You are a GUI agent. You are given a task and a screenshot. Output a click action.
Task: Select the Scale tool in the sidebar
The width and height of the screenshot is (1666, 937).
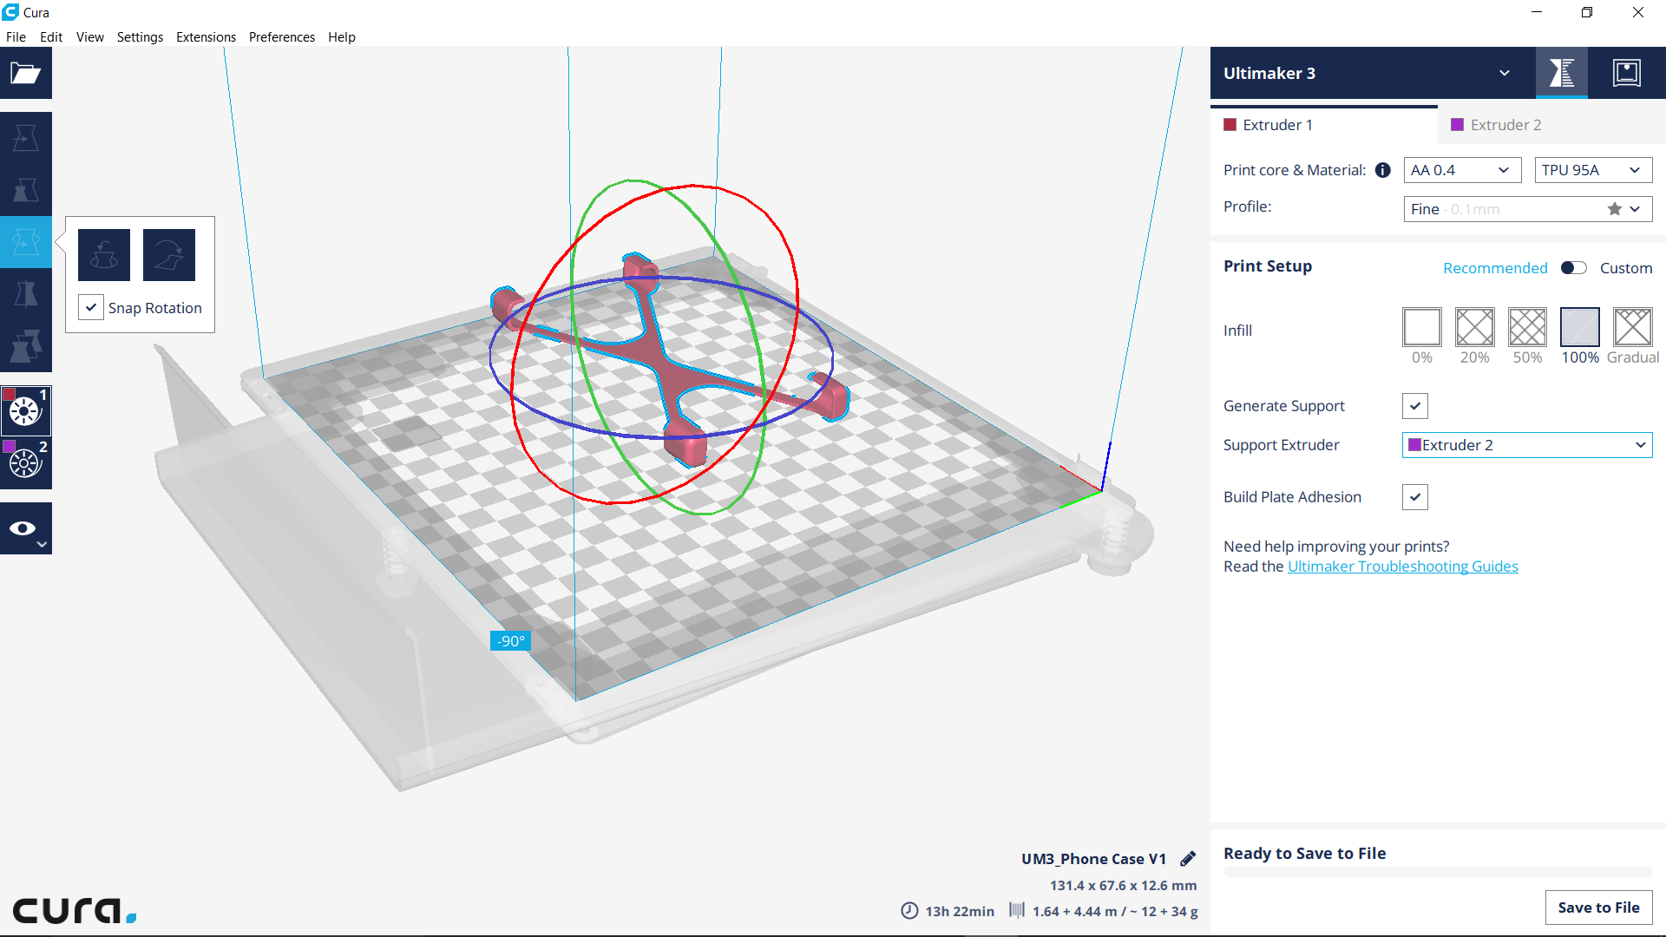[x=26, y=190]
